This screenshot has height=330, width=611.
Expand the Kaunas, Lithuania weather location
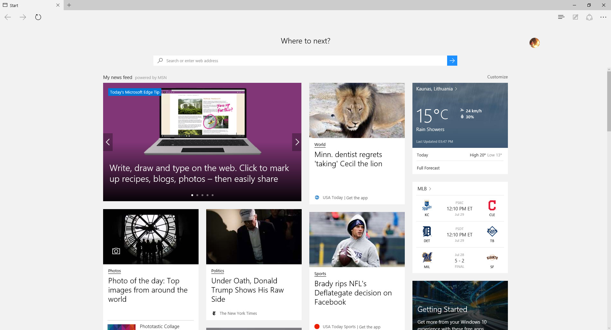[x=436, y=89]
